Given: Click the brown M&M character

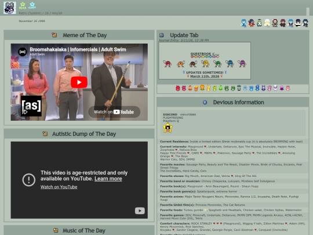Looking at the screenshot, I should [193, 64].
